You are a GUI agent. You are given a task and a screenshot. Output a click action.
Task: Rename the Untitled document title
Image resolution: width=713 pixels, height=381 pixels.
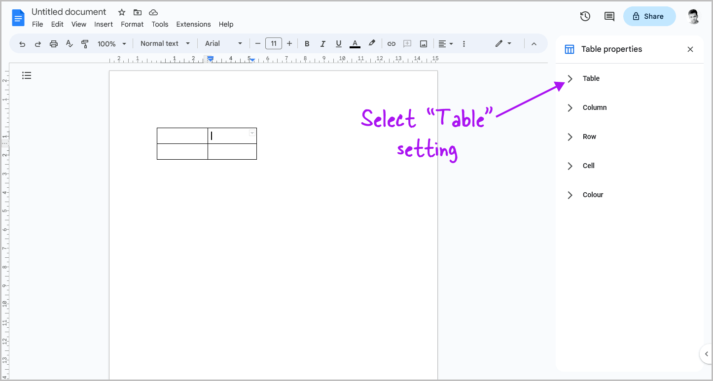tap(69, 12)
